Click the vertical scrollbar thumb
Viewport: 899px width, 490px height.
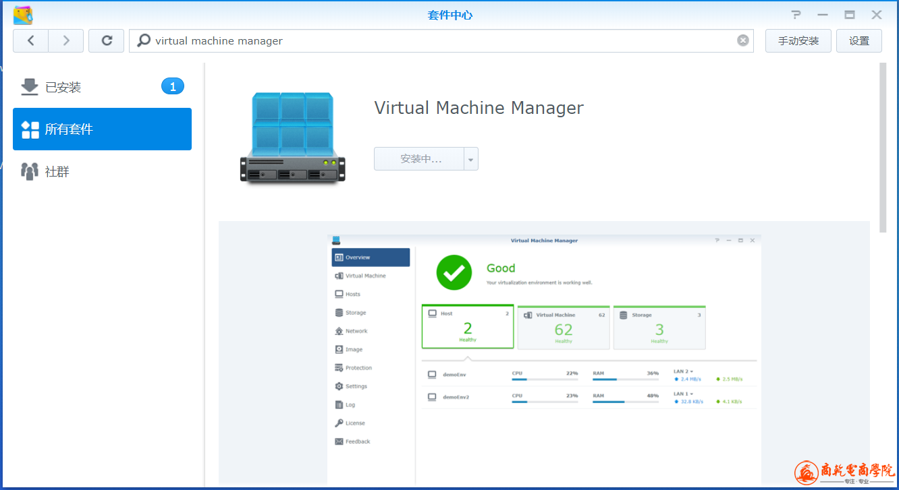click(x=883, y=148)
